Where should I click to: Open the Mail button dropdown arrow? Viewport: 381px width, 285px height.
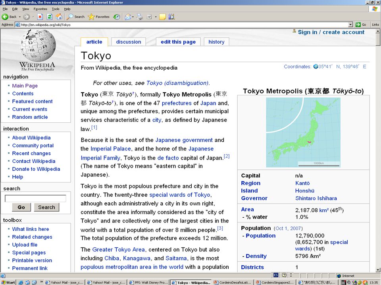[133, 17]
